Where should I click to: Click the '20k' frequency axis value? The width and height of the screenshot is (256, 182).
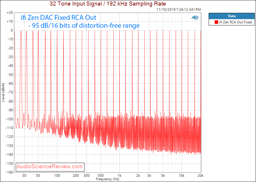200,176
